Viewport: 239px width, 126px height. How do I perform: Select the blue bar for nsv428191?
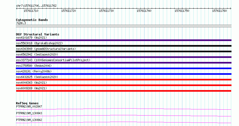click(124, 74)
